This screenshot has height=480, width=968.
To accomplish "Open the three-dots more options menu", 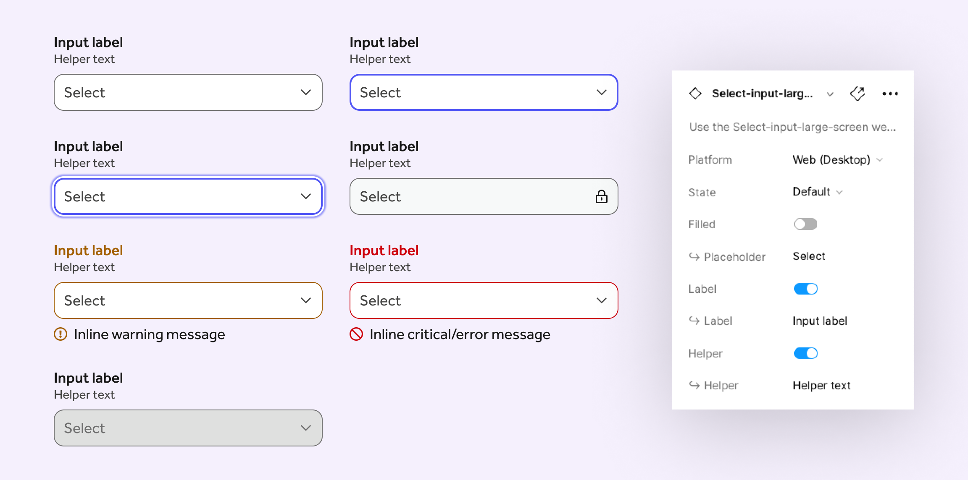I will (890, 94).
